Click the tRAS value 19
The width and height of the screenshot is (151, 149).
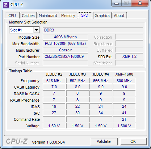point(54,106)
